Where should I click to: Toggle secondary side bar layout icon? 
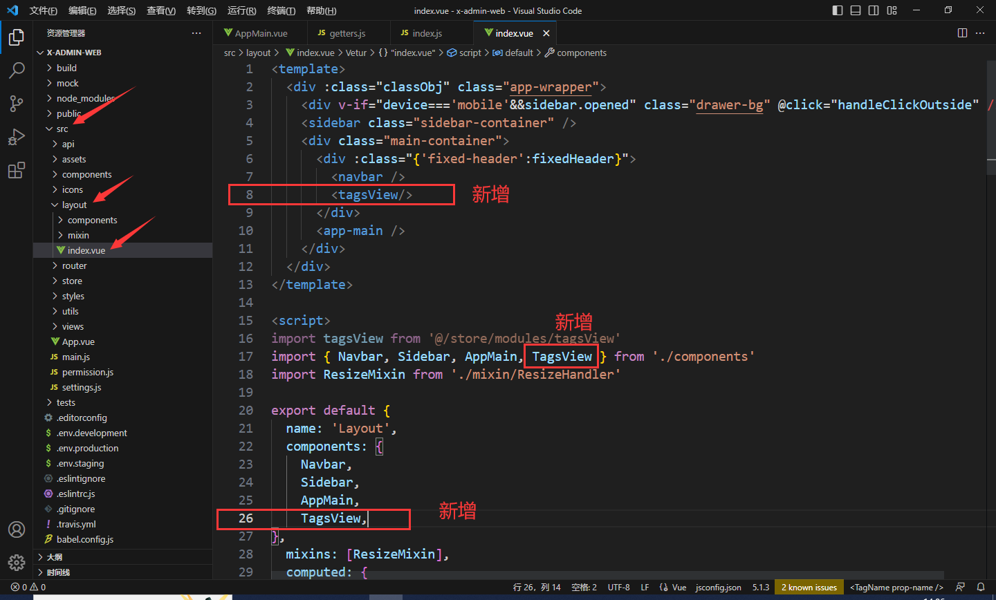pyautogui.click(x=874, y=10)
